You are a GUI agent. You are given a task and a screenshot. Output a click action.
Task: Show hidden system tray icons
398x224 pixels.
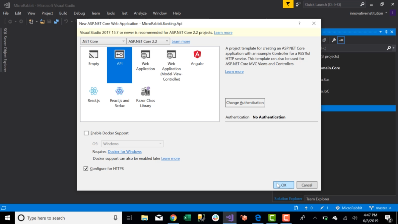pos(315,218)
